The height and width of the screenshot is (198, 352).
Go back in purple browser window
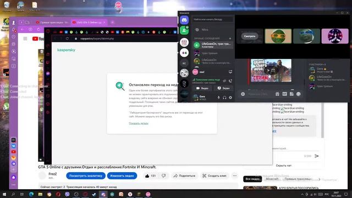(x=22, y=29)
